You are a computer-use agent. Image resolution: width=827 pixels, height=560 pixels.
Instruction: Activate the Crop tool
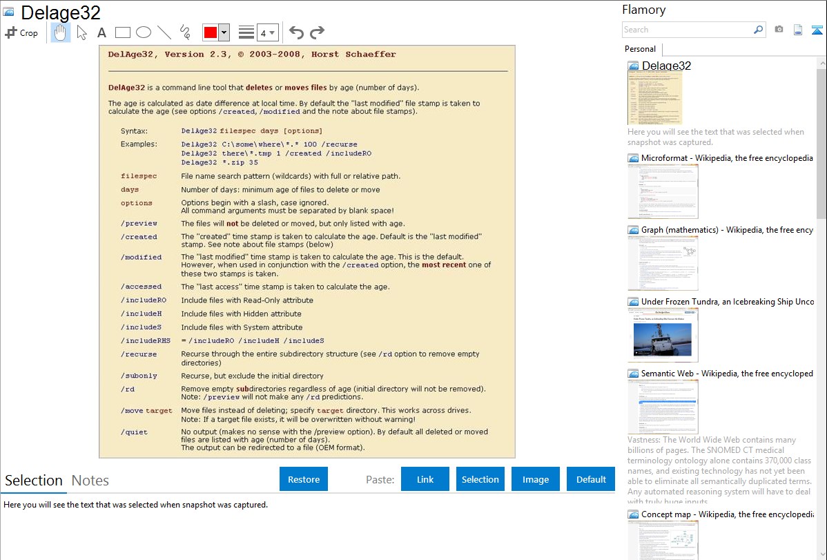[x=21, y=32]
